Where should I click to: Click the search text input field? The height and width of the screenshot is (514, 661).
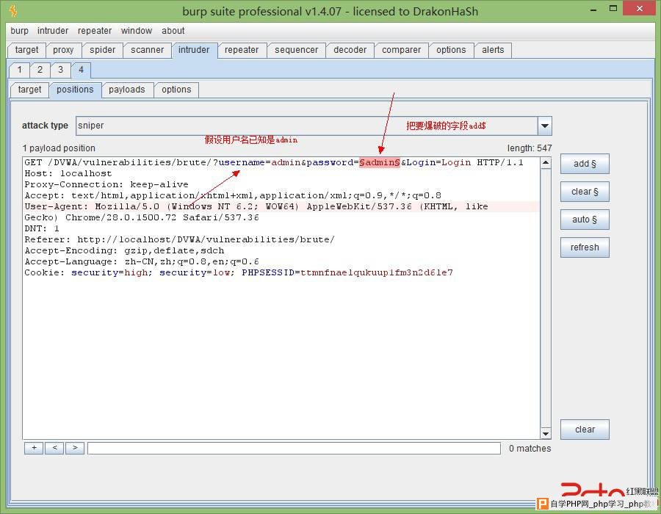pyautogui.click(x=295, y=448)
